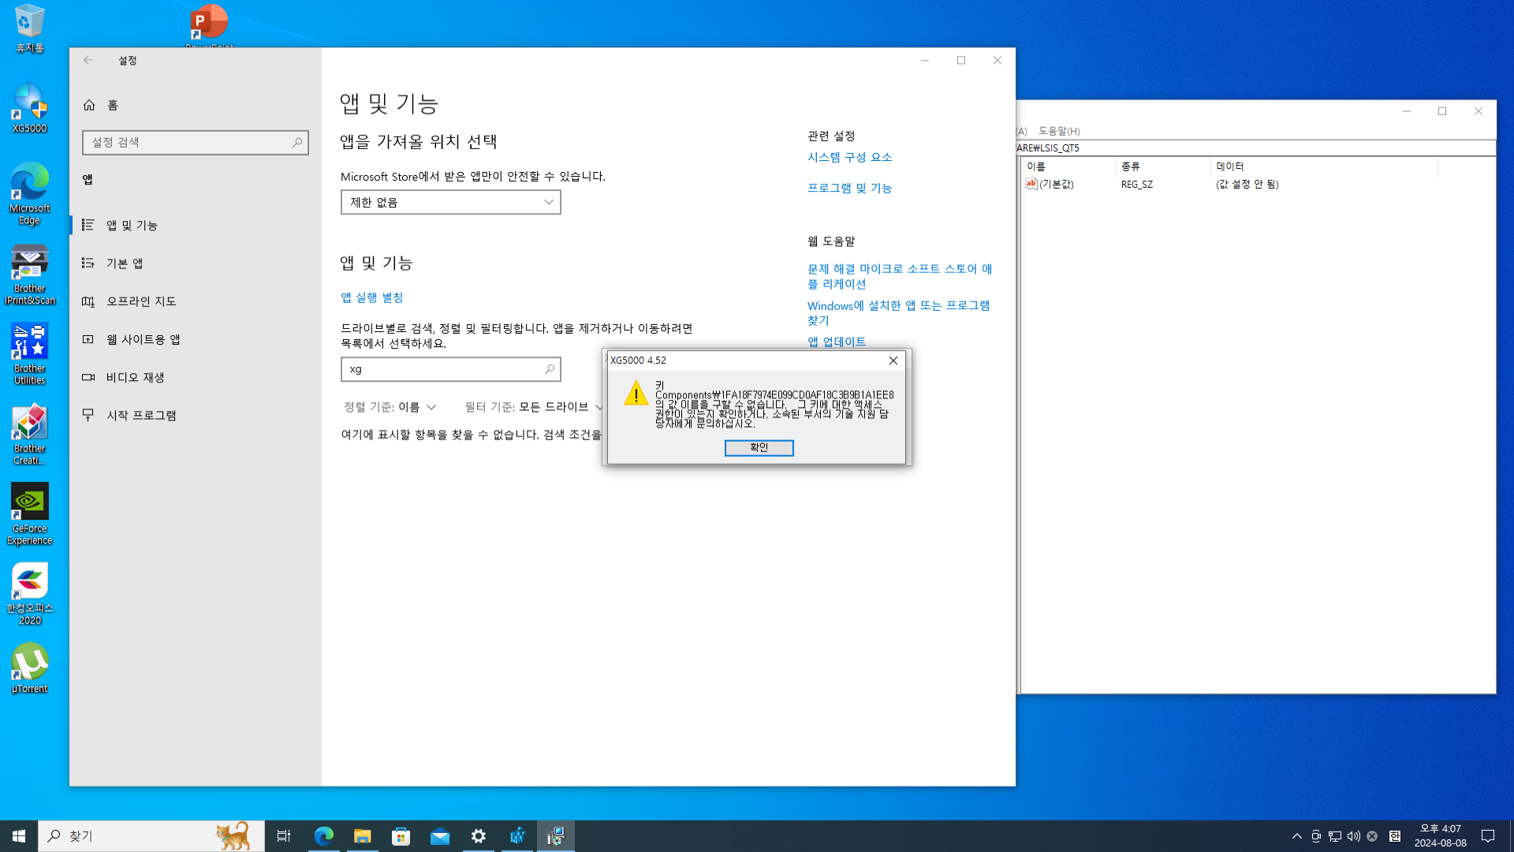This screenshot has width=1514, height=852.
Task: Switch to Registry Editor via taskbar icon
Action: coord(556,835)
